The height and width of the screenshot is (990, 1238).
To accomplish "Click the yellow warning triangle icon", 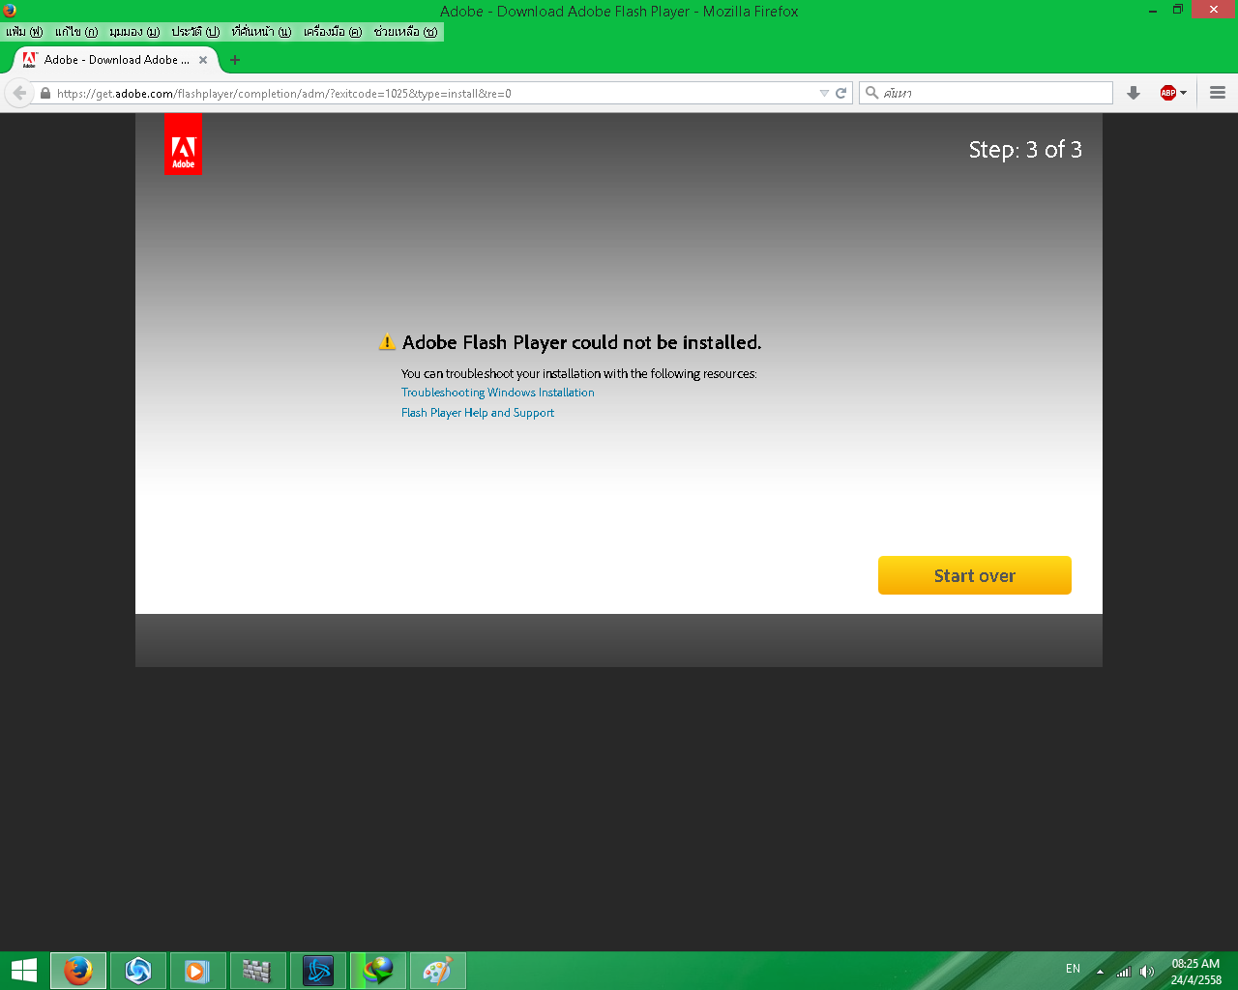I will (387, 342).
